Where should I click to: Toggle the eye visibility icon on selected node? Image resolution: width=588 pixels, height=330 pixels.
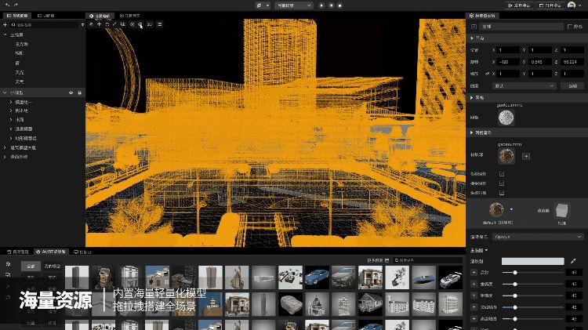pos(71,92)
